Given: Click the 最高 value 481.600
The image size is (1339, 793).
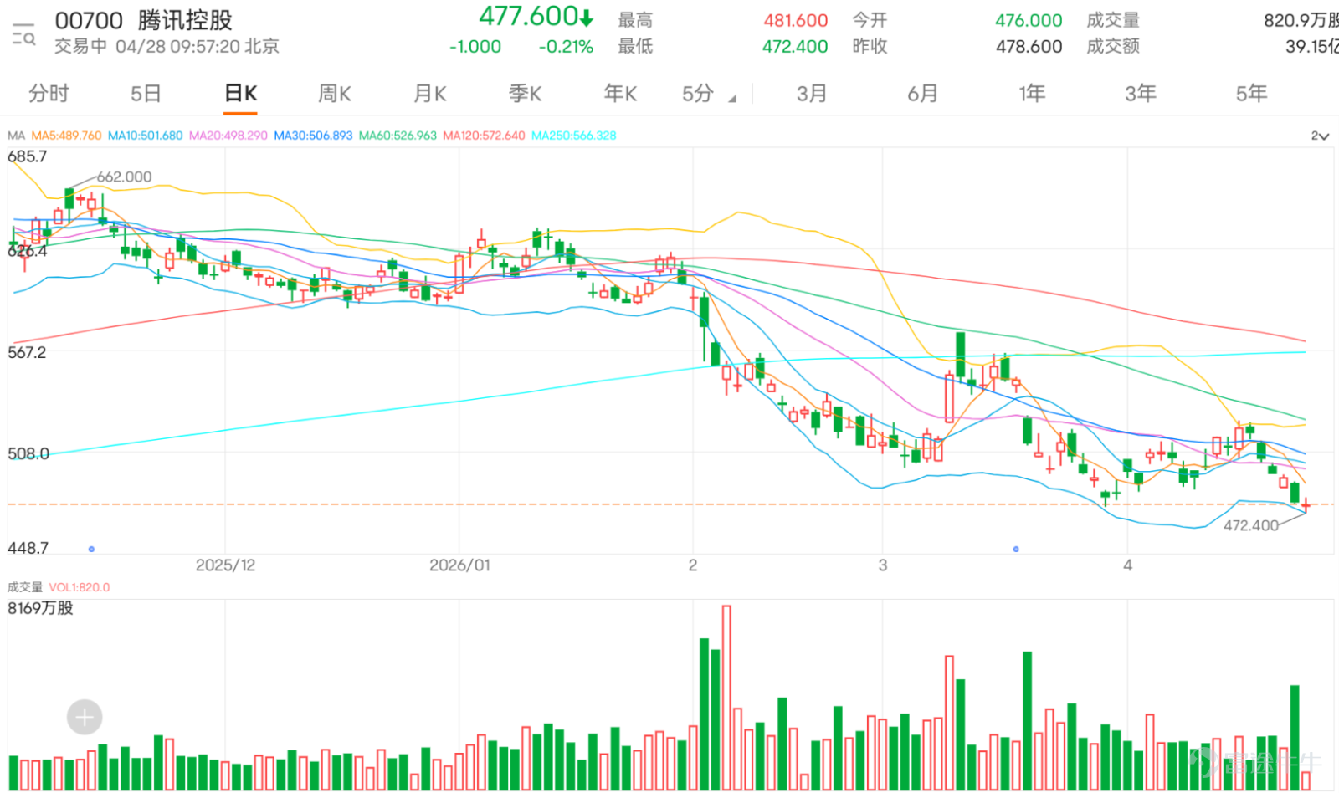Looking at the screenshot, I should click(x=795, y=20).
